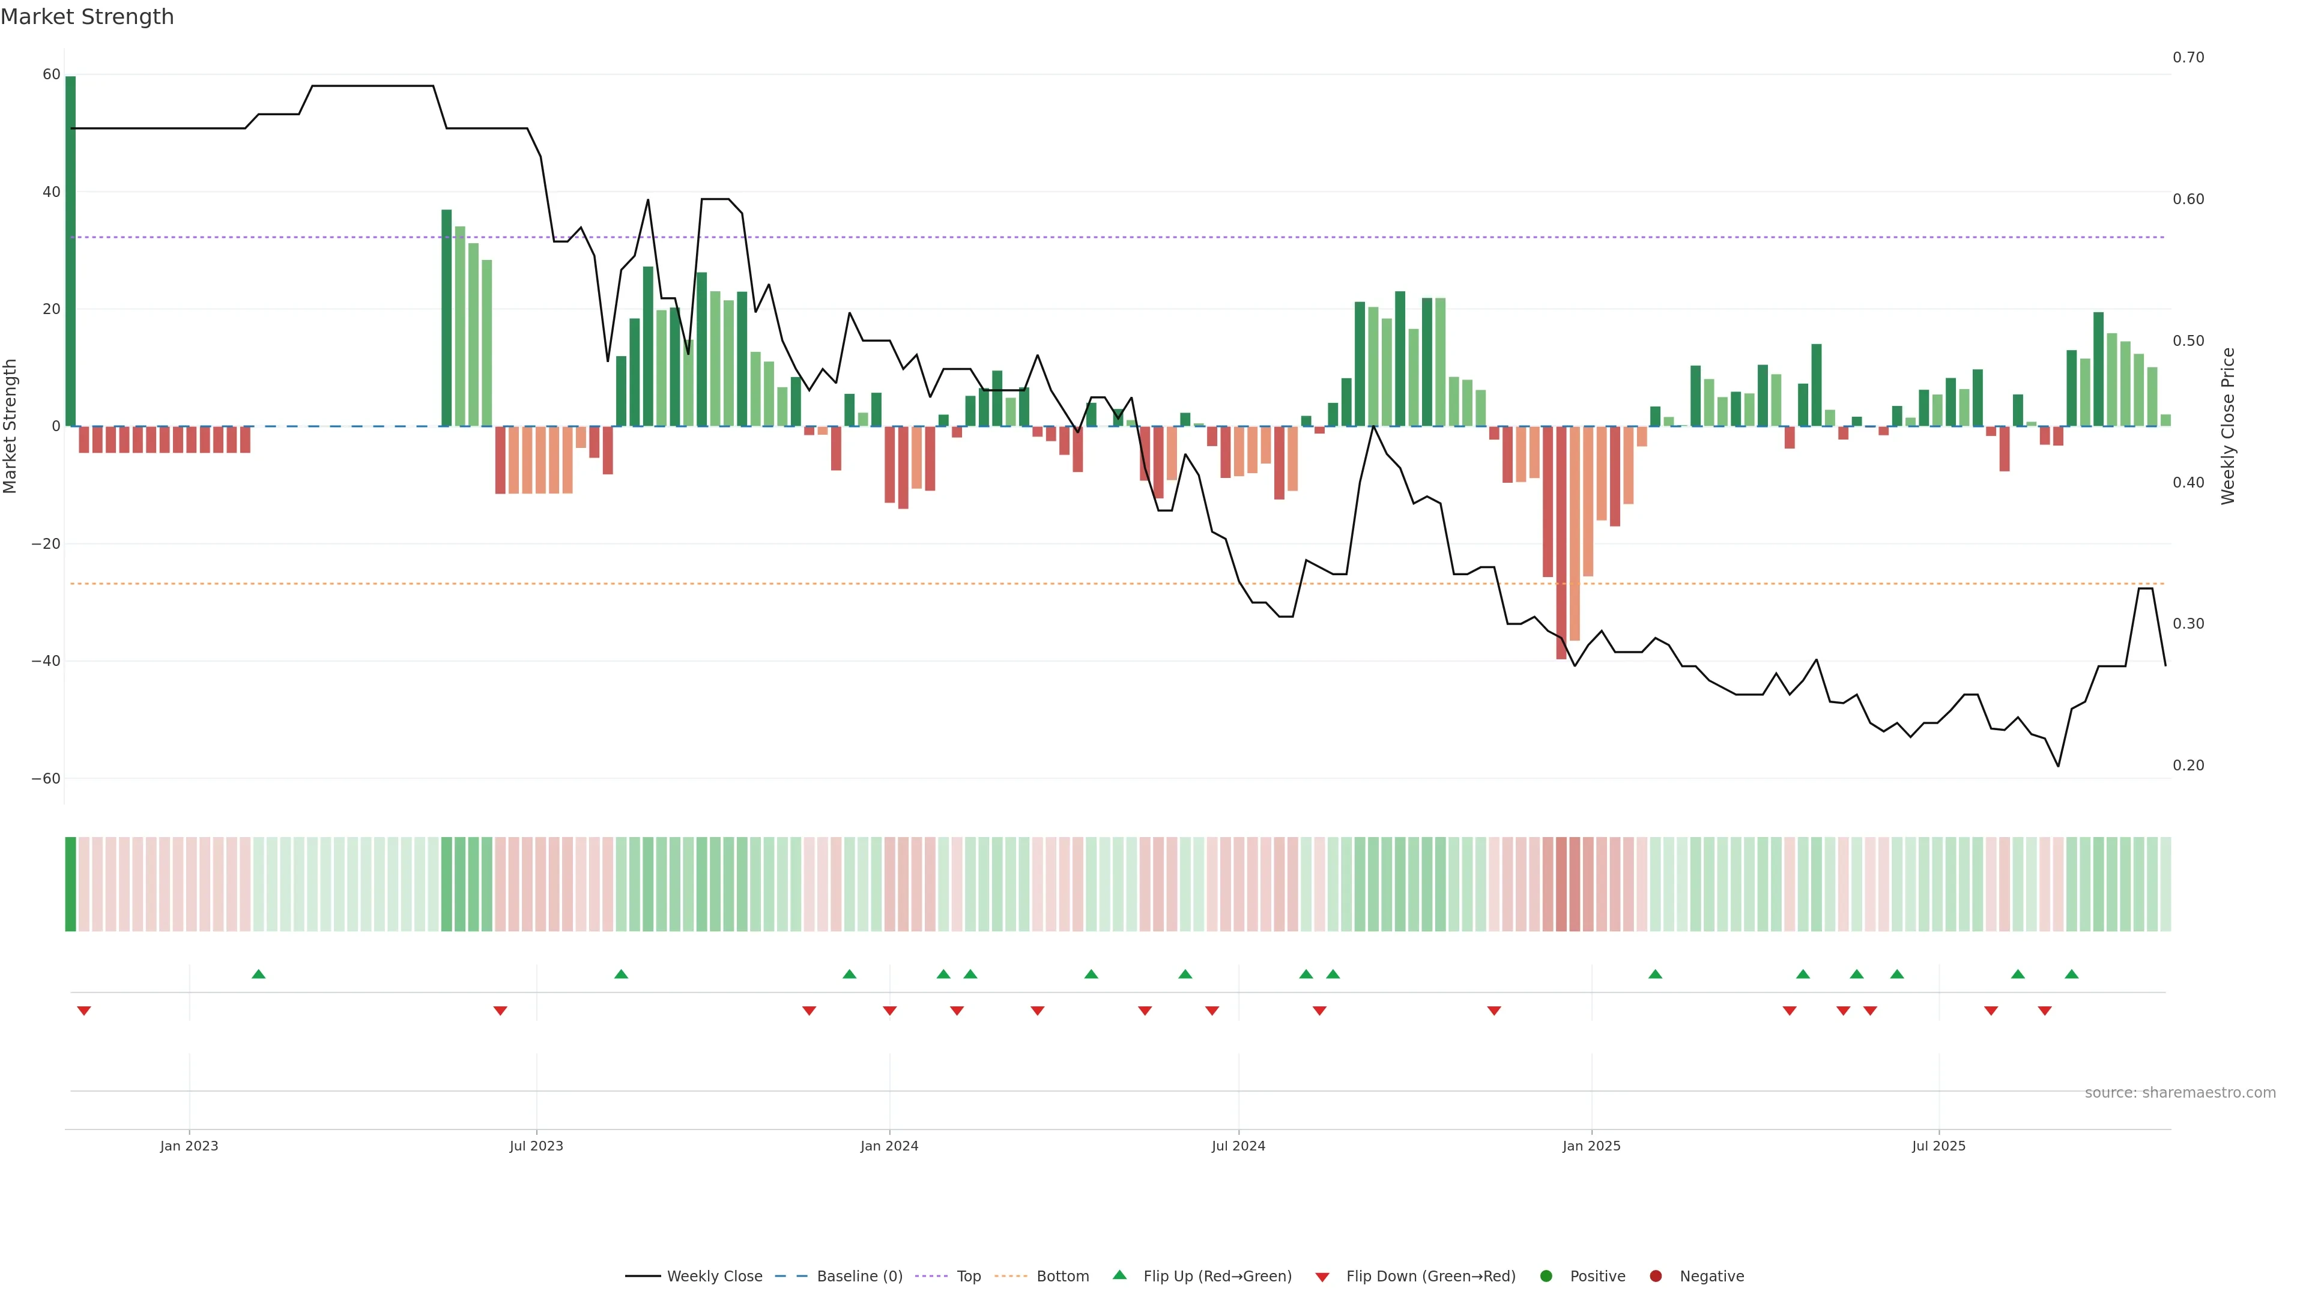Screen dimensions: 2306x1297
Task: Click the source: sharemaestro.com text
Action: pyautogui.click(x=2180, y=1093)
